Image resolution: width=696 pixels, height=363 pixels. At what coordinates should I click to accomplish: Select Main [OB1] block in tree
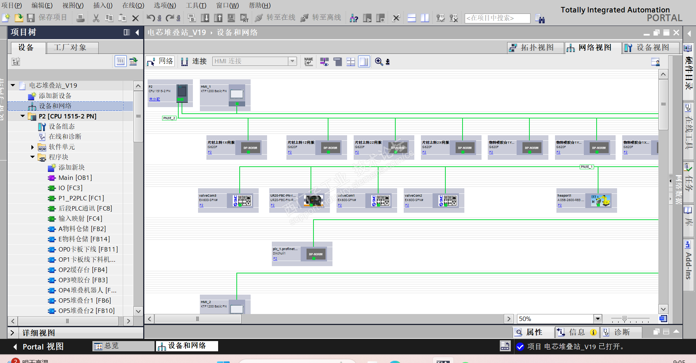click(x=75, y=178)
